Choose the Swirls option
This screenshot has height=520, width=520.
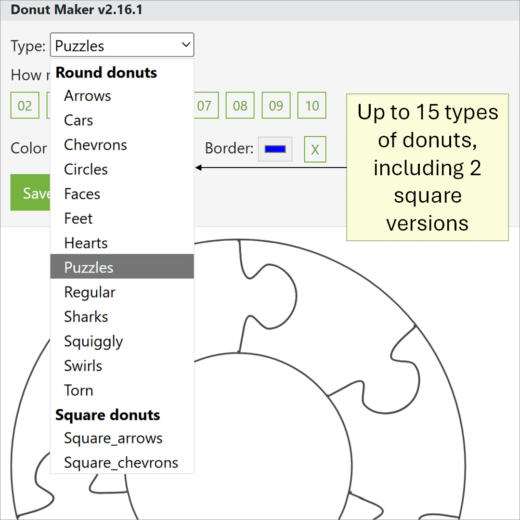83,366
